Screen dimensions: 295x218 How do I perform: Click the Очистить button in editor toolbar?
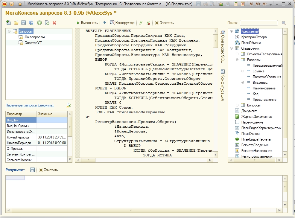pos(164,23)
